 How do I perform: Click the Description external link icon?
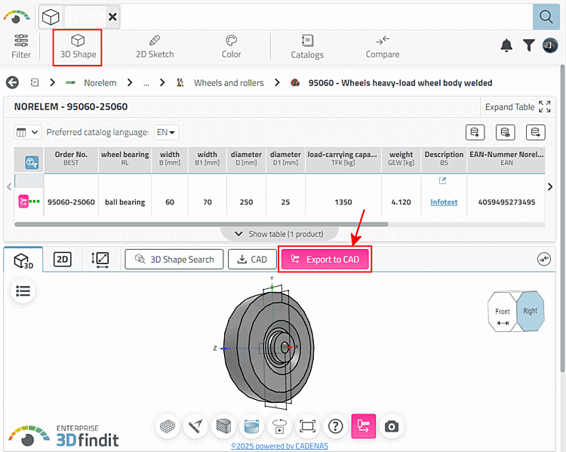(x=442, y=180)
